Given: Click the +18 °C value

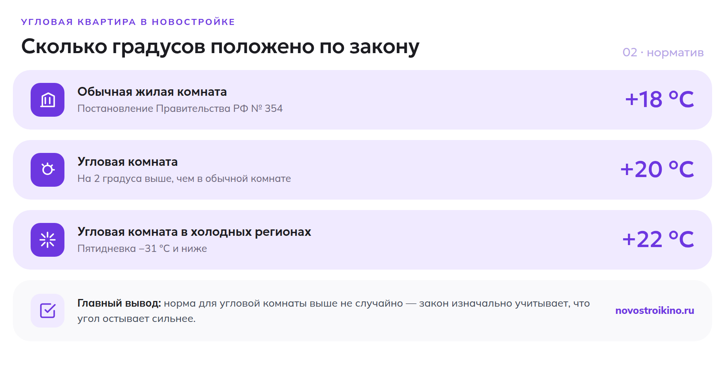Looking at the screenshot, I should 659,99.
